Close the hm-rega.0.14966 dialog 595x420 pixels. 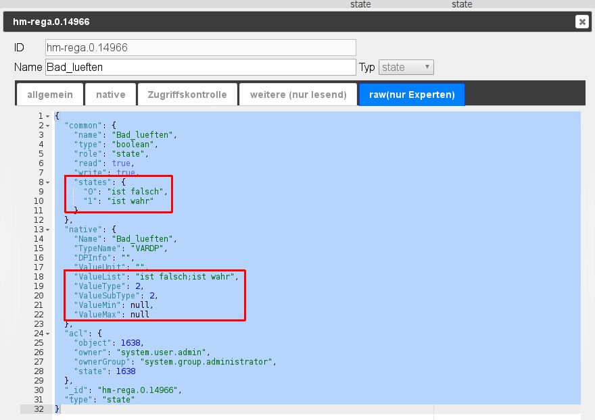[581, 22]
